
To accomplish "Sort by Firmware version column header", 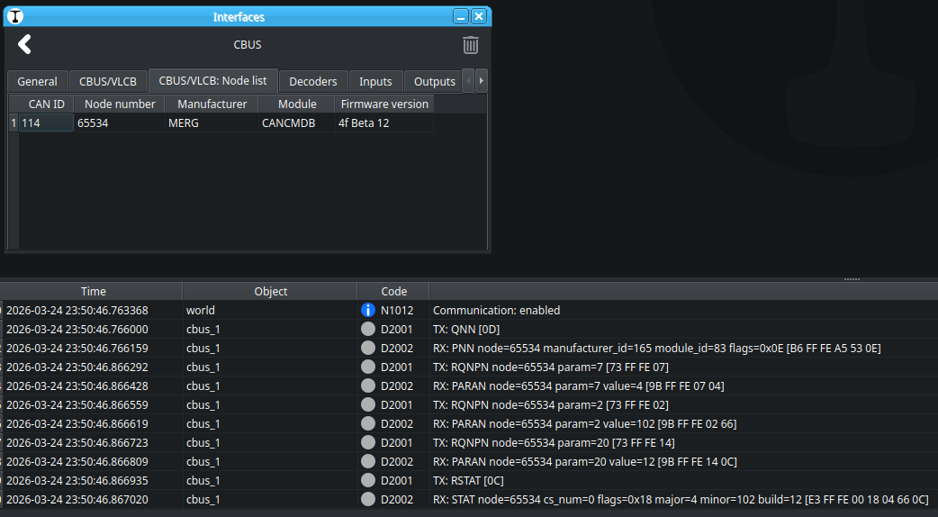I will click(x=384, y=104).
